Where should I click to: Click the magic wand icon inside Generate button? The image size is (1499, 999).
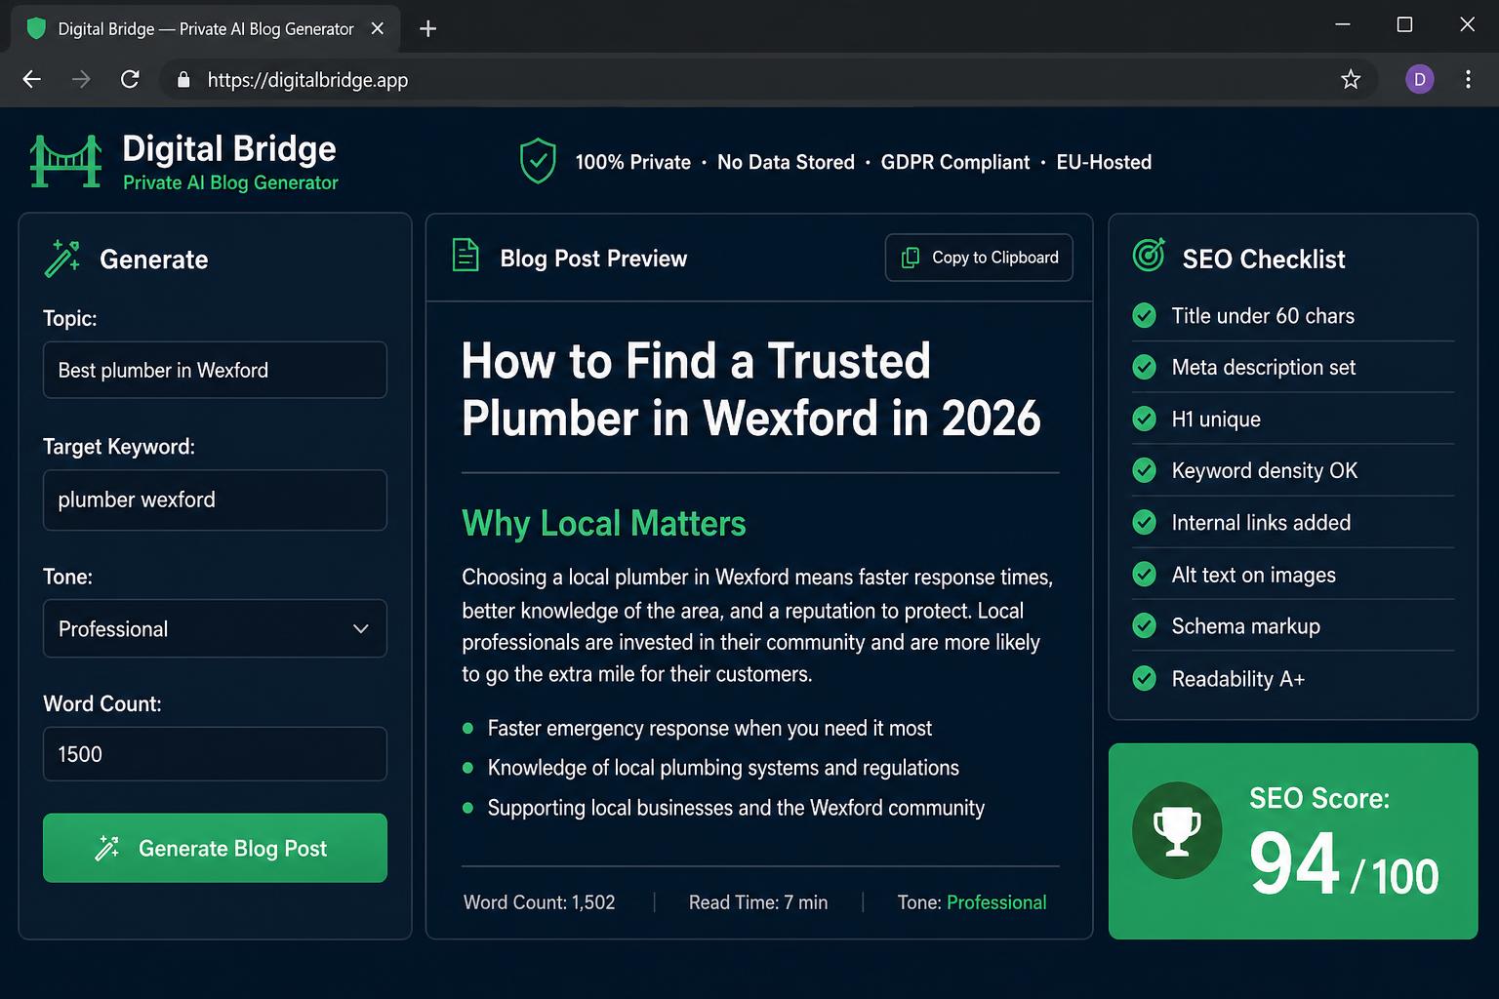(x=106, y=848)
